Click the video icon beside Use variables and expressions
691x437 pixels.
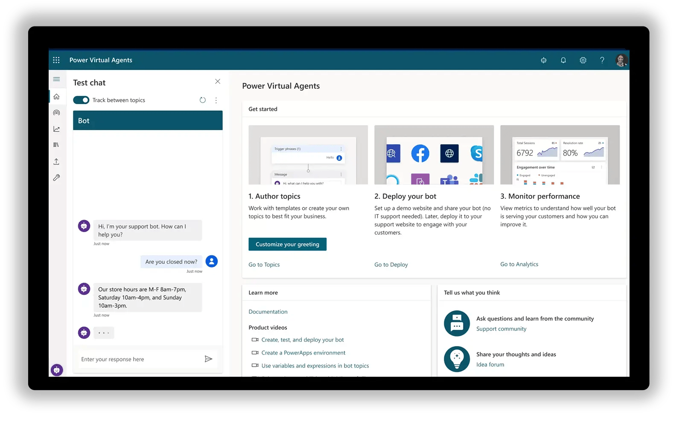[255, 365]
